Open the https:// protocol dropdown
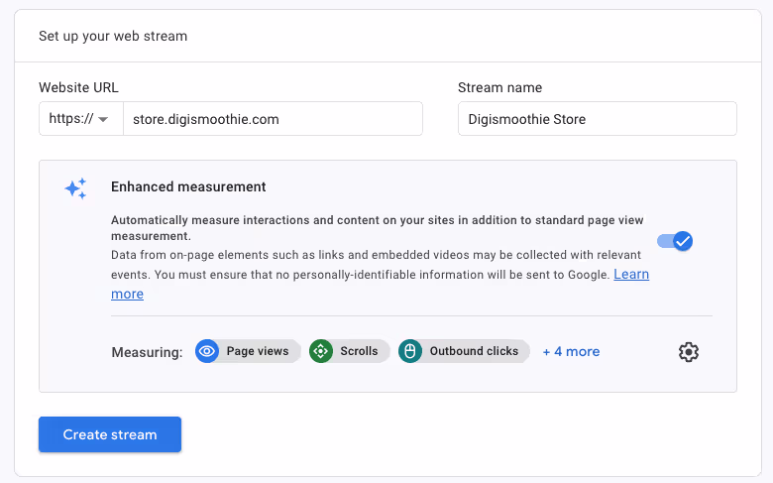This screenshot has height=483, width=773. click(x=81, y=118)
